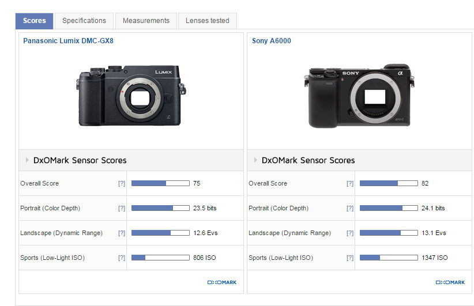This screenshot has height=306, width=474.
Task: Click the [?] help icon beside Panasonic Landscape (Dynamic Range)
Action: click(122, 233)
